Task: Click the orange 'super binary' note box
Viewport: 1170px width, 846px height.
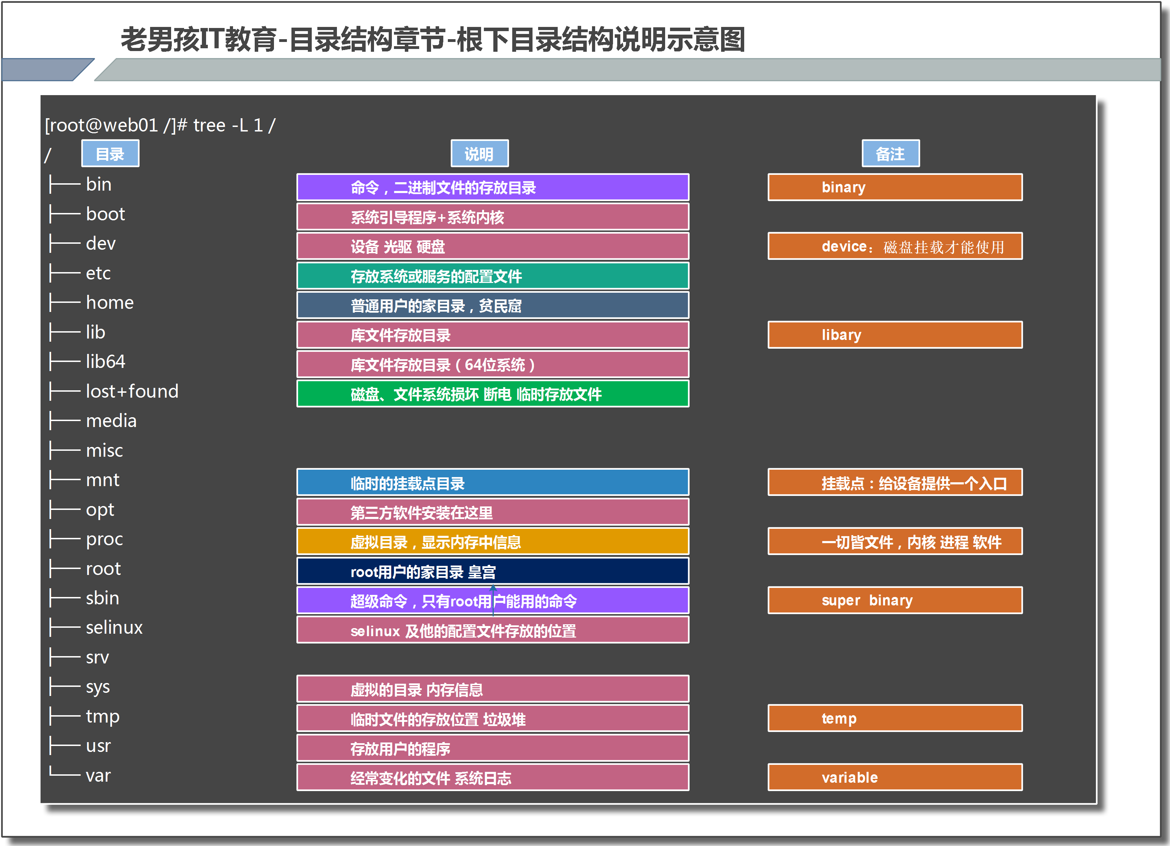Action: 895,600
